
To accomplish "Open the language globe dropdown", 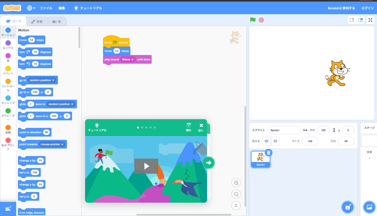I will [x=31, y=8].
